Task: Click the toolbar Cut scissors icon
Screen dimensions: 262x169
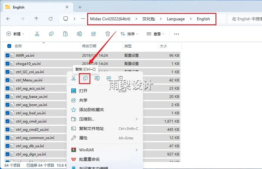Action: click(x=37, y=34)
